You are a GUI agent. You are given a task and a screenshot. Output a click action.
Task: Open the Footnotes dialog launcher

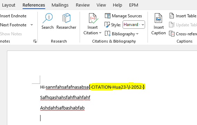pyautogui.click(x=35, y=41)
